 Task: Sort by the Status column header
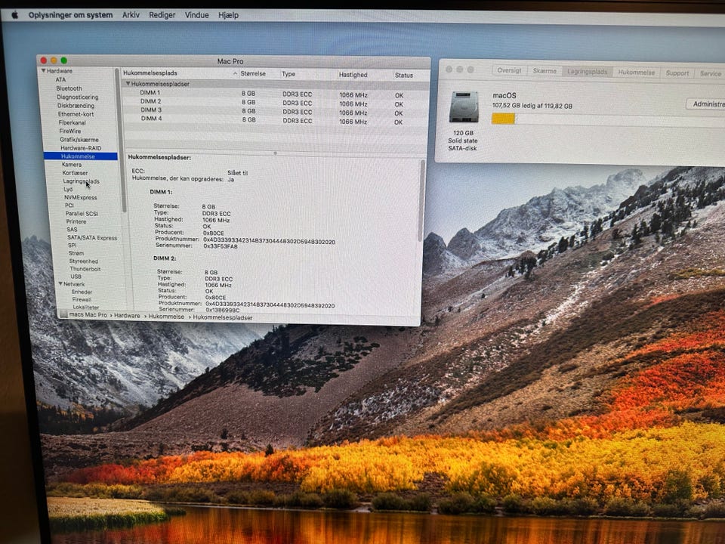[403, 75]
